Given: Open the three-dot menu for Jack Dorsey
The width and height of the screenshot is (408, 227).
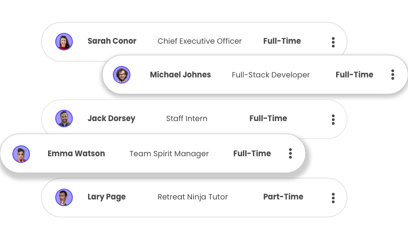Looking at the screenshot, I should pos(333,120).
